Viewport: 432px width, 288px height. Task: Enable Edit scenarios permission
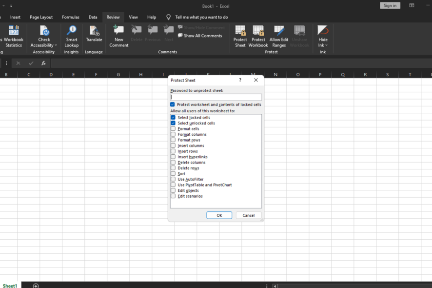173,196
